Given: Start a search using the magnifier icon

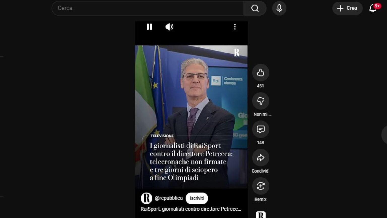Looking at the screenshot, I should 255,8.
